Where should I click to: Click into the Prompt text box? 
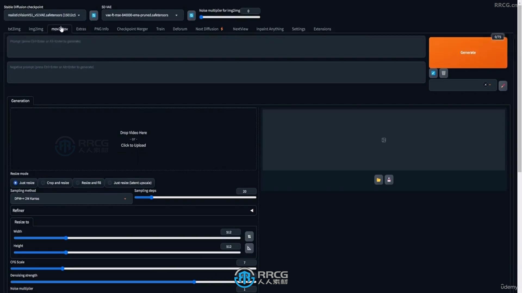pyautogui.click(x=216, y=47)
